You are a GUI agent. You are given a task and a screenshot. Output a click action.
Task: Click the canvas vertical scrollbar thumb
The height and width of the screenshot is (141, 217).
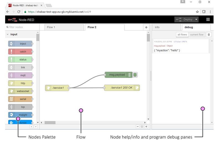[x=148, y=38]
